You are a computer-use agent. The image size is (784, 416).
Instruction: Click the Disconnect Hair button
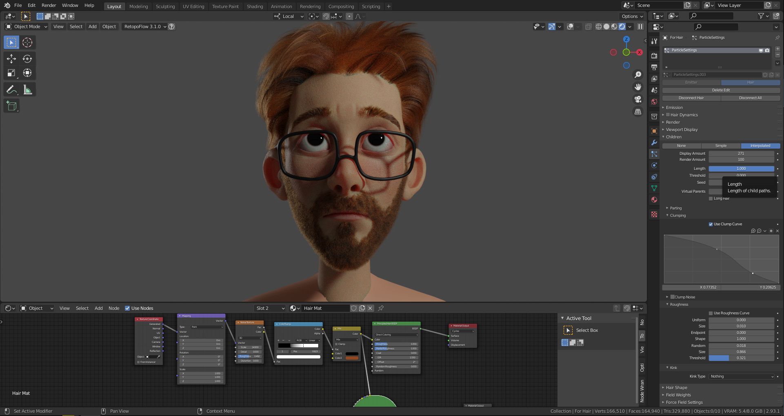(x=691, y=98)
